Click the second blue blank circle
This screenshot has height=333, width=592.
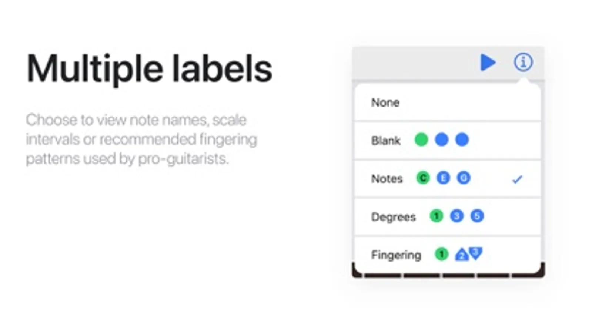tap(462, 140)
